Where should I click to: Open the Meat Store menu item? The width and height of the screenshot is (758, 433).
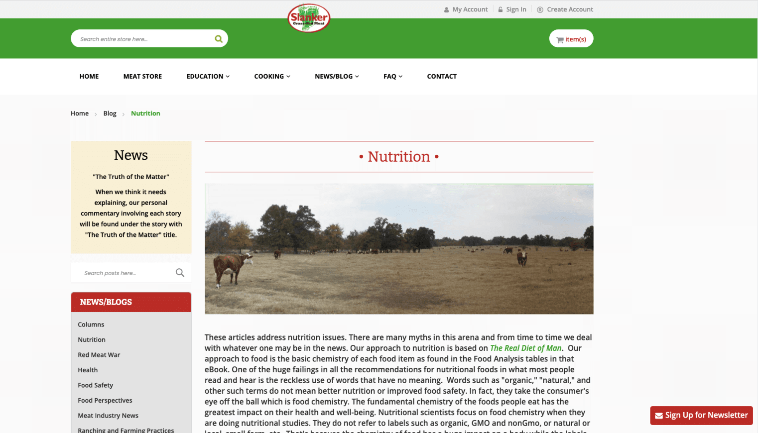(x=142, y=76)
